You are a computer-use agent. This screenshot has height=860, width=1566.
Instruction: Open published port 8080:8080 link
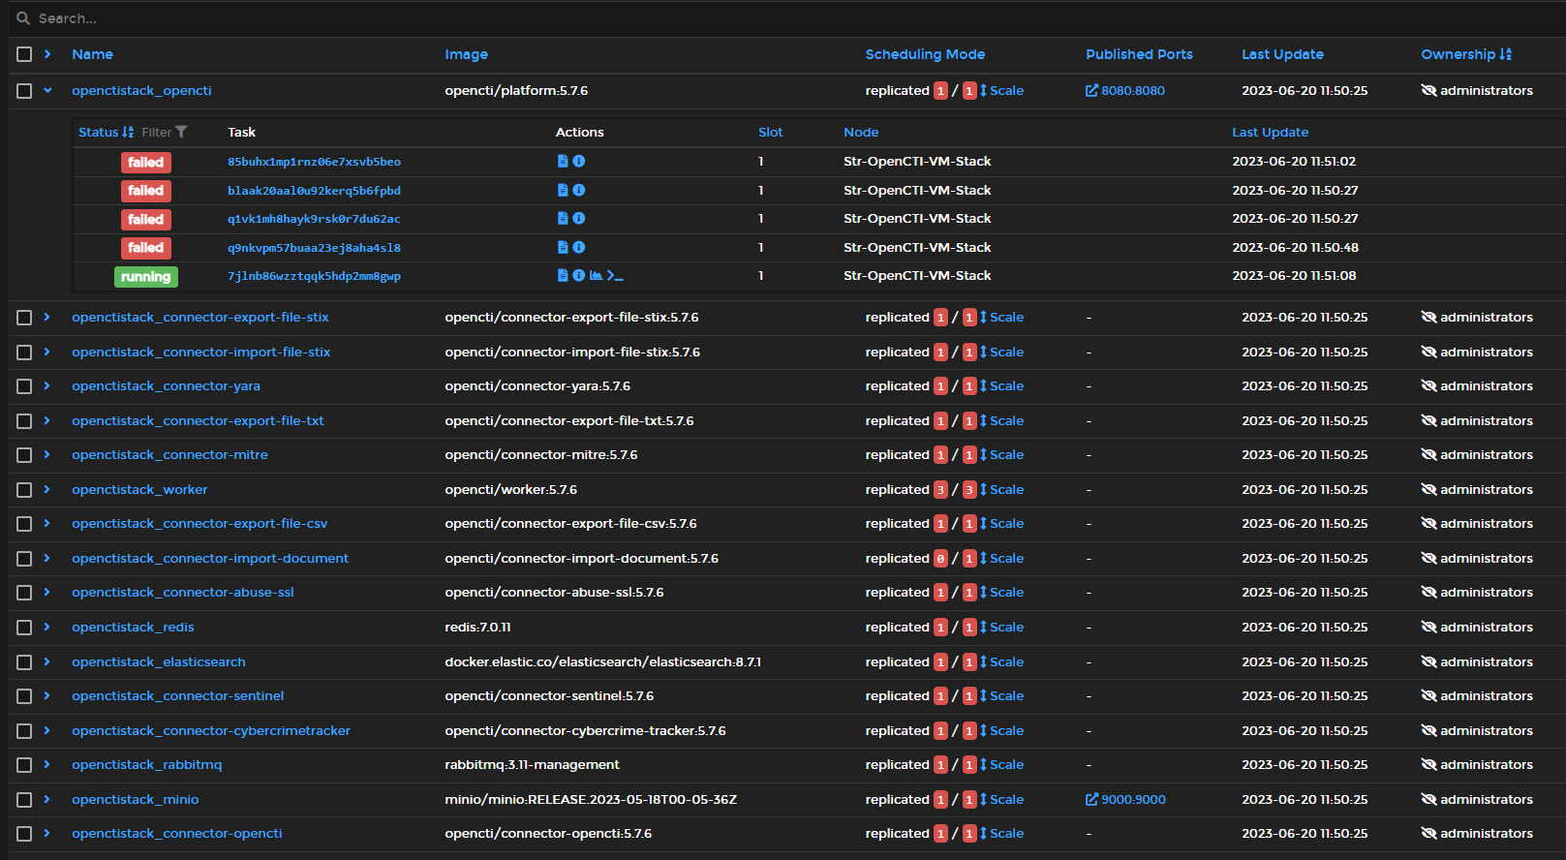[1124, 91]
